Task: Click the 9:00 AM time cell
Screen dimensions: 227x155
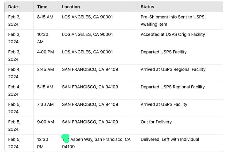Action: [45, 122]
